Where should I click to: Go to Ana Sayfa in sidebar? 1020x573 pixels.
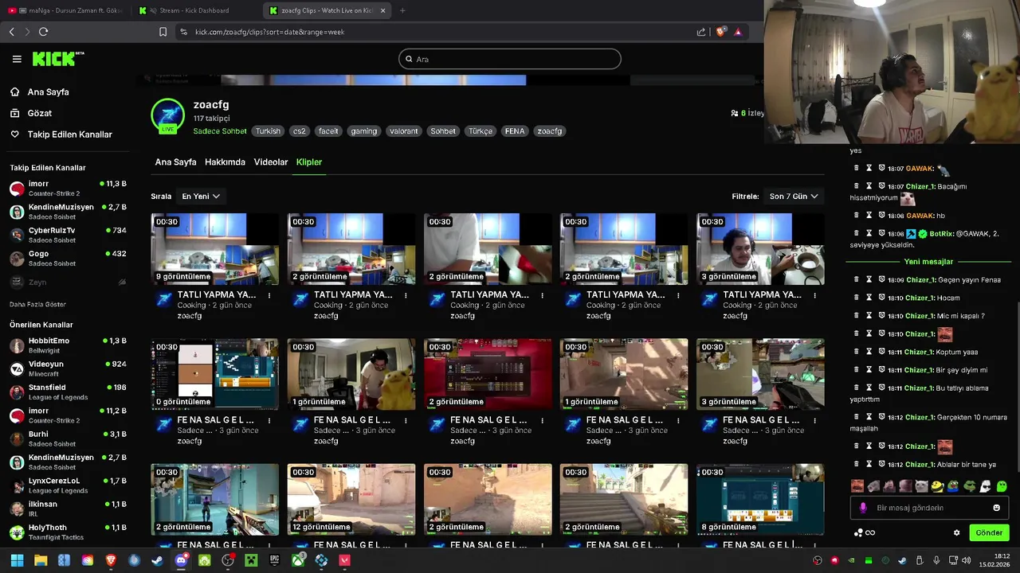click(x=48, y=92)
